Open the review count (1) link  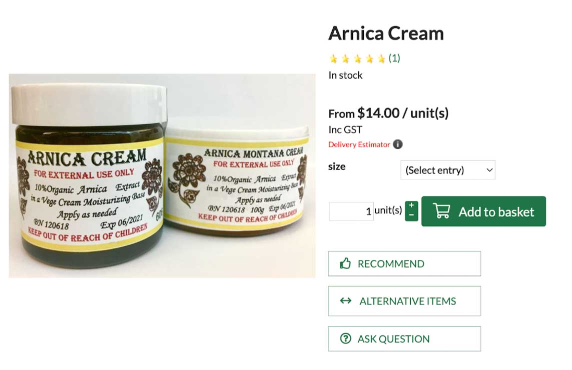point(394,58)
